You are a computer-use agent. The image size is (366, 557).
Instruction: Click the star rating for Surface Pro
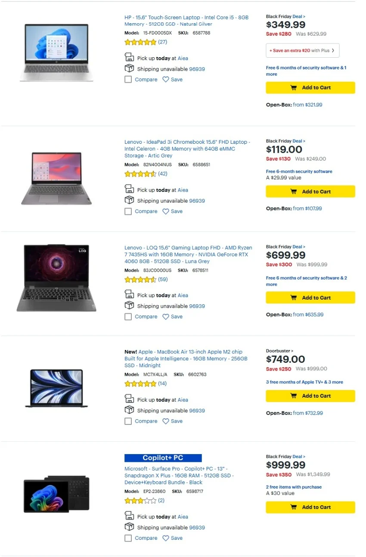pos(140,501)
